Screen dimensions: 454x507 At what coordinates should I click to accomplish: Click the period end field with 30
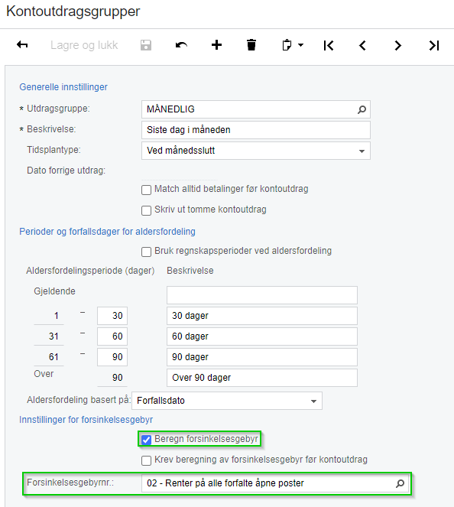(x=112, y=316)
